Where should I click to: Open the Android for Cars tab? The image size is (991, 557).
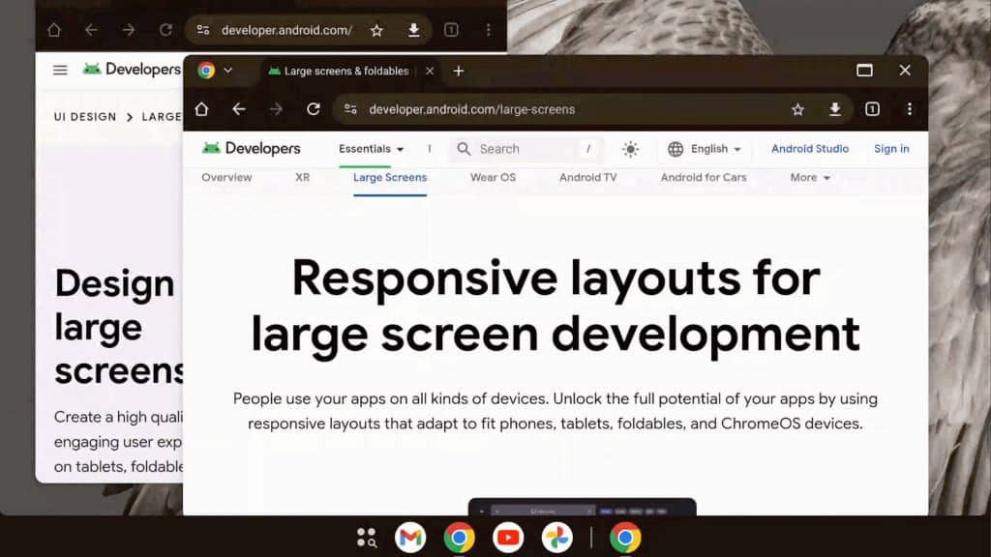704,178
